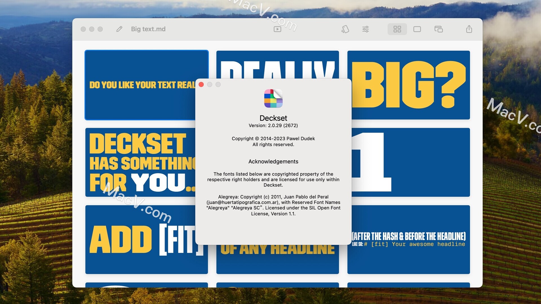Click the Deckset app icon in About window
541x304 pixels.
pos(273,98)
